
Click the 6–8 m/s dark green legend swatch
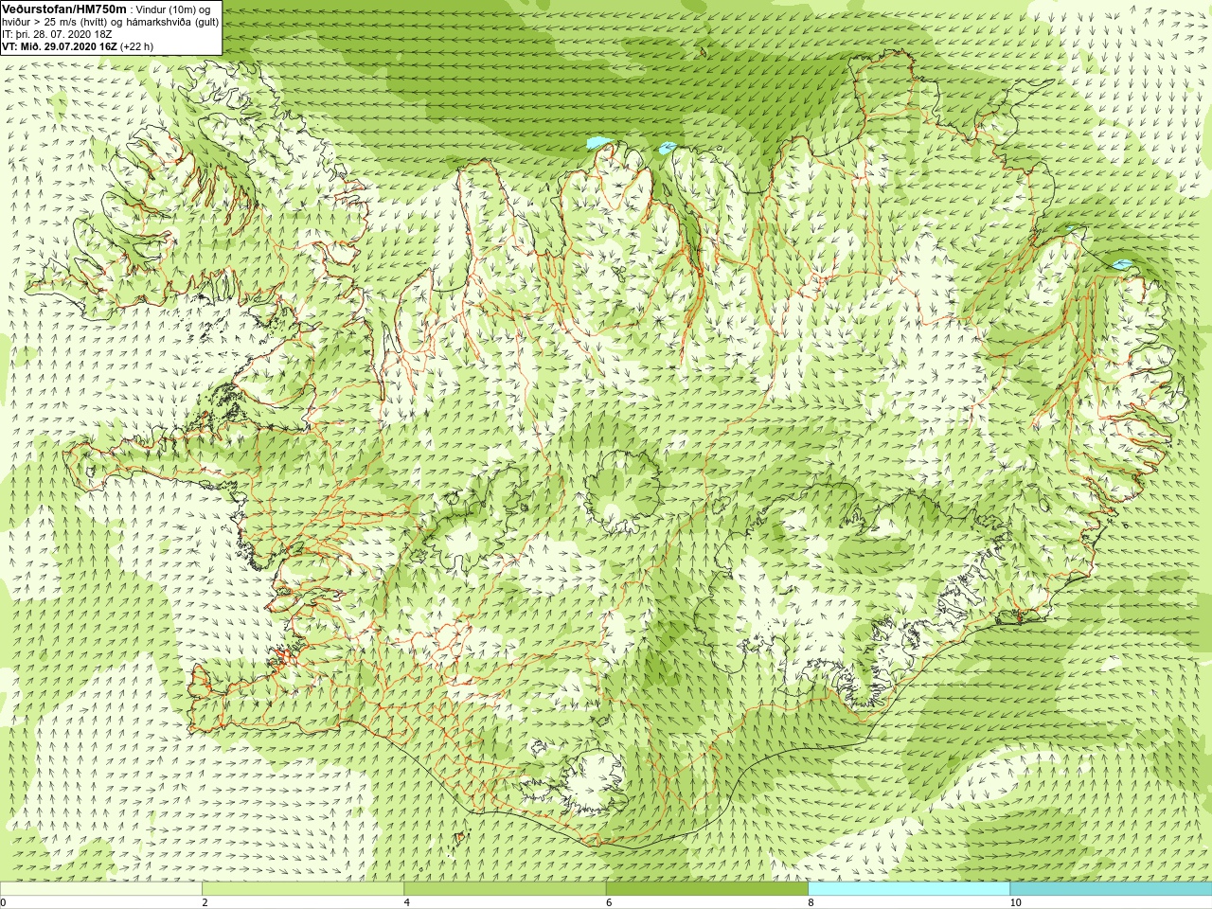[x=707, y=889]
